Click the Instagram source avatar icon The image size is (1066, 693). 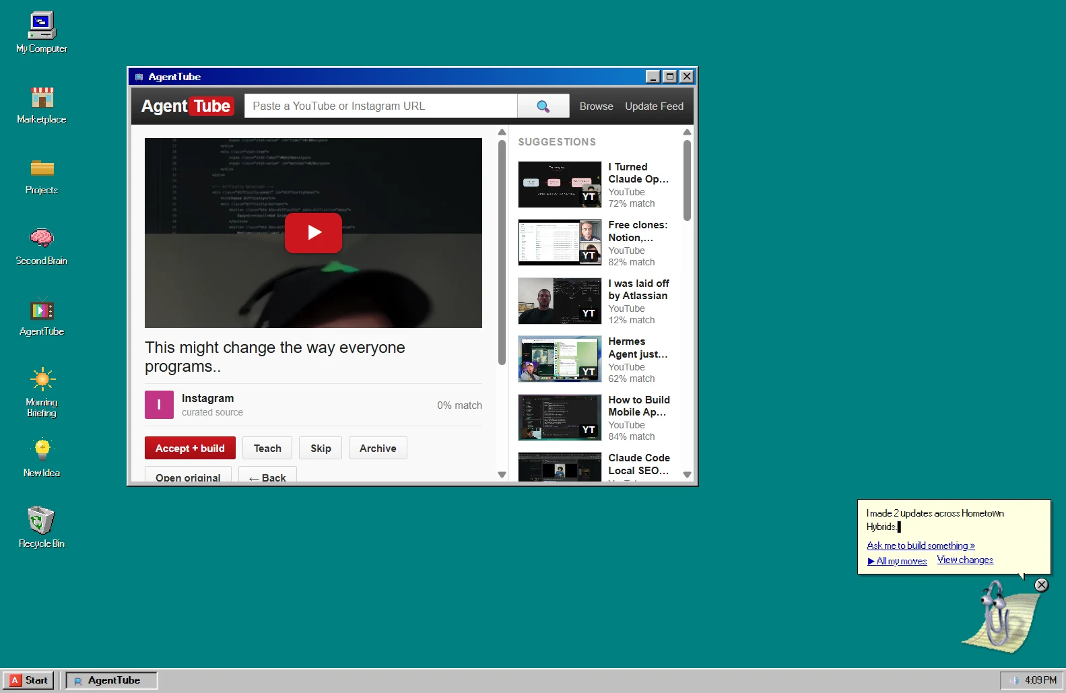(x=159, y=405)
